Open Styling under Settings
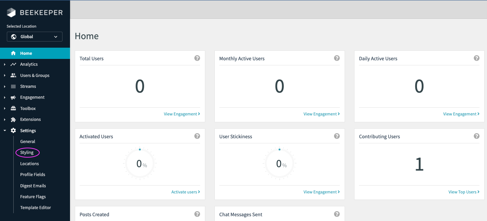Viewport: 487px width, 221px height. click(x=27, y=153)
